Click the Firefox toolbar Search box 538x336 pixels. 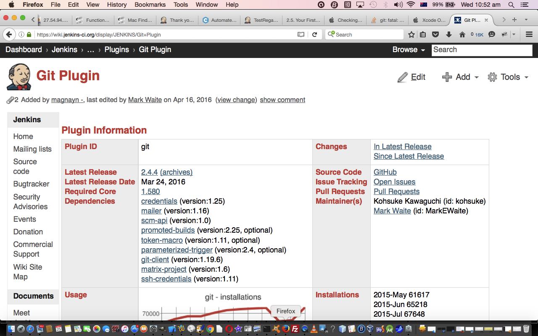click(x=364, y=34)
